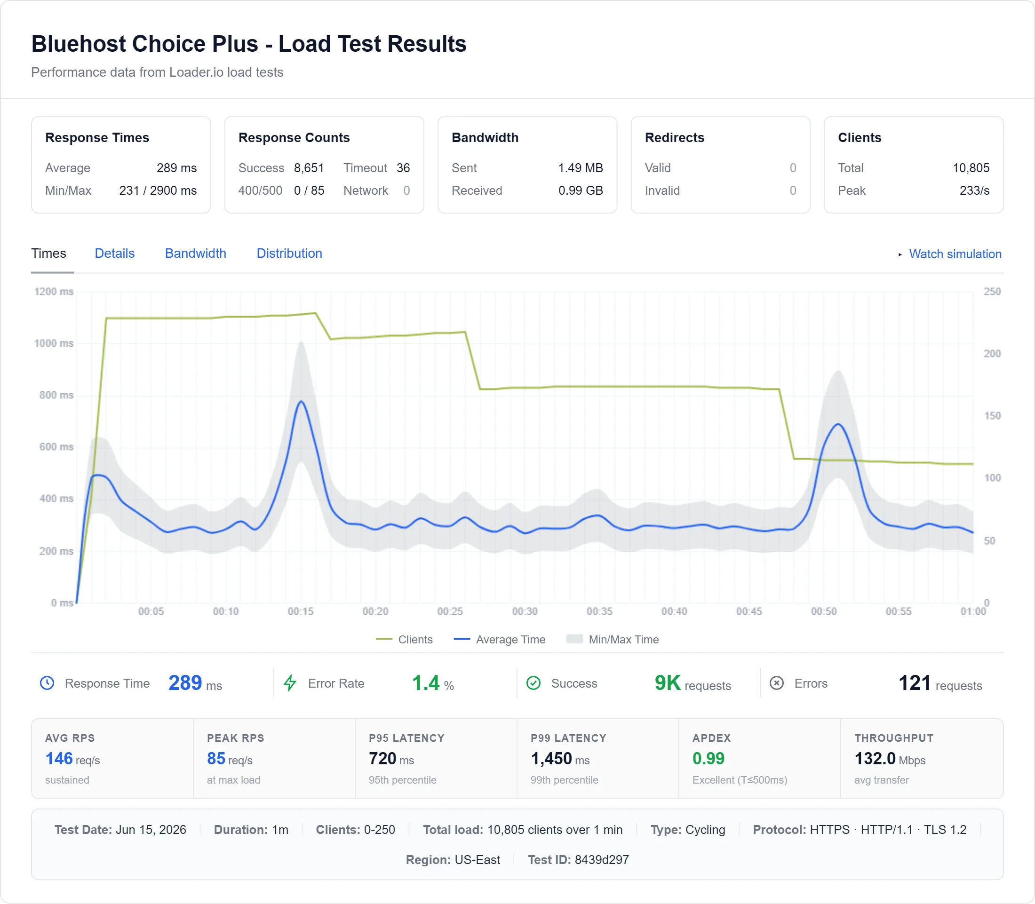Click the Timeout count 36
The image size is (1035, 904).
point(403,168)
